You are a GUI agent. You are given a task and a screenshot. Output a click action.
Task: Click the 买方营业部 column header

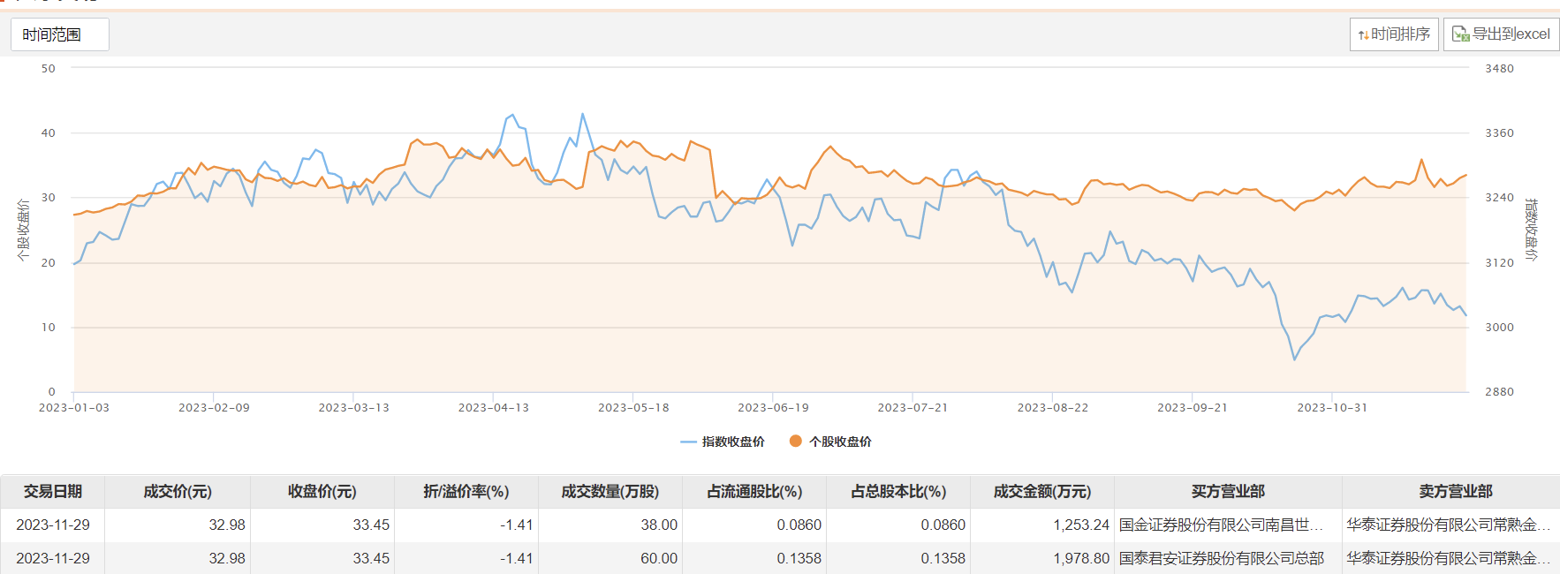point(1228,491)
